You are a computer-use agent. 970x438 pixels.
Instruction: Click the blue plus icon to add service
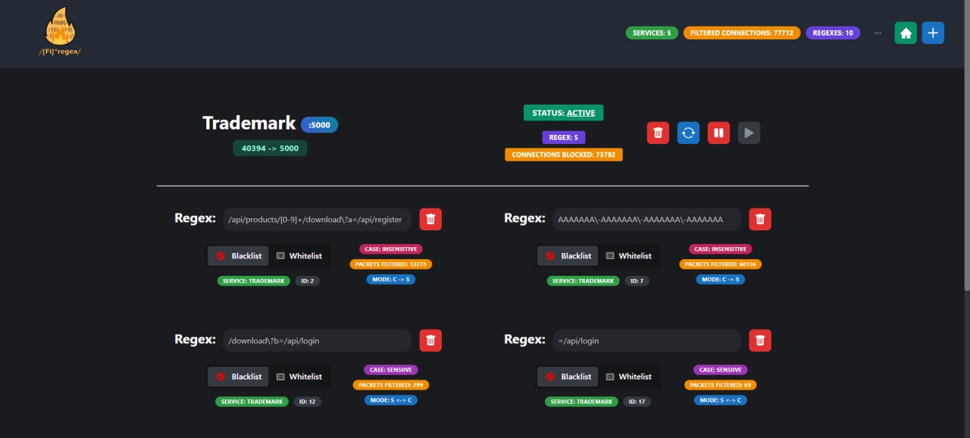pos(933,33)
